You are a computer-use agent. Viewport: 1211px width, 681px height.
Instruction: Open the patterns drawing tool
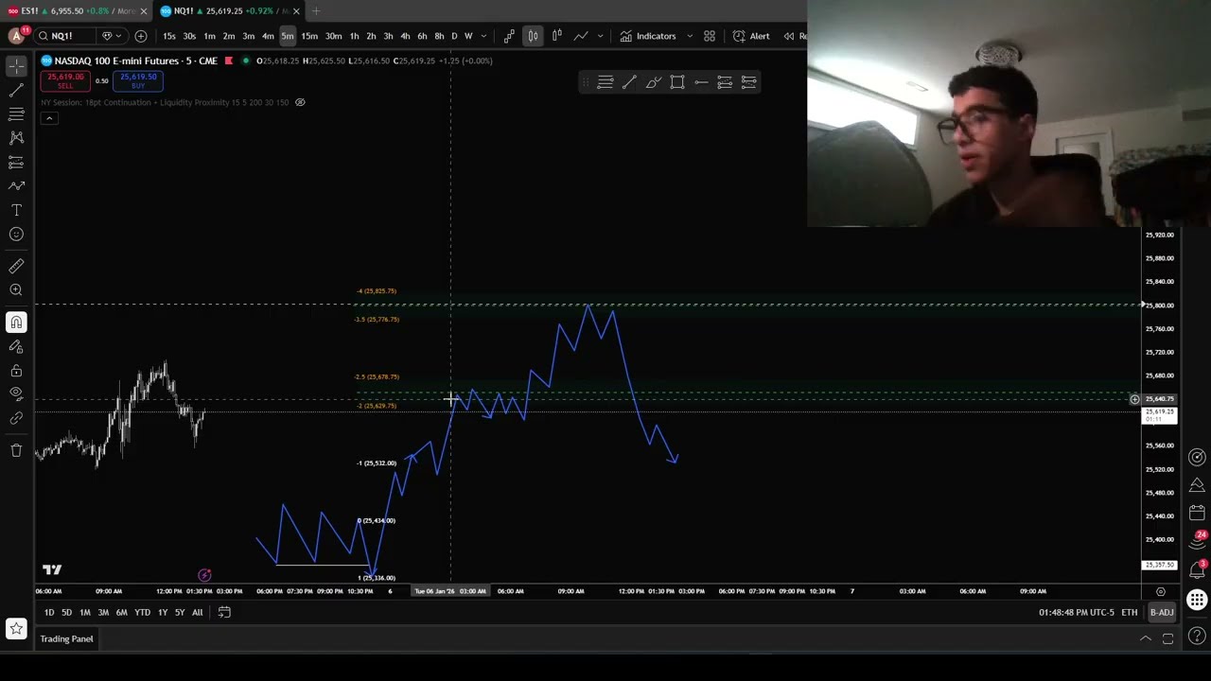tap(16, 138)
